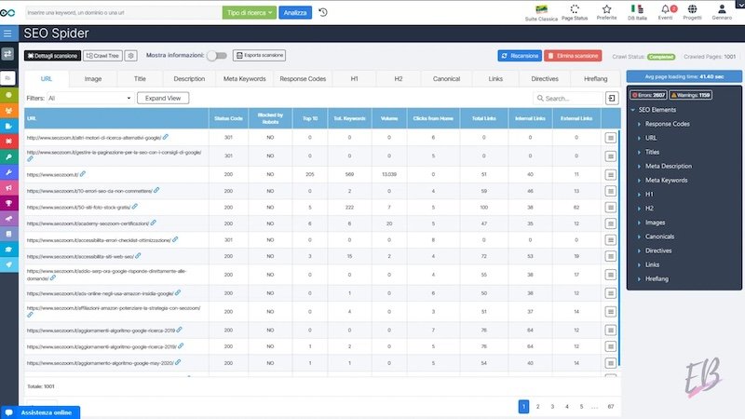Image resolution: width=745 pixels, height=419 pixels.
Task: Open row menu for aggiornamento-algoritmo-google-may-2020
Action: click(611, 363)
